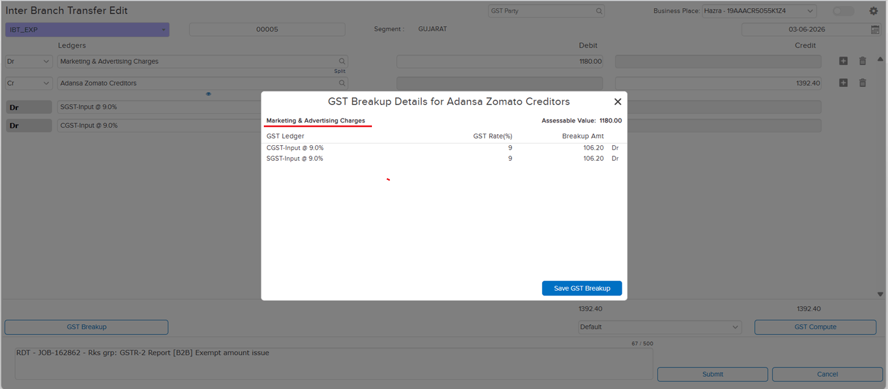The height and width of the screenshot is (389, 888).
Task: Delete the Adansa Zomato Creditors row
Action: pos(862,83)
